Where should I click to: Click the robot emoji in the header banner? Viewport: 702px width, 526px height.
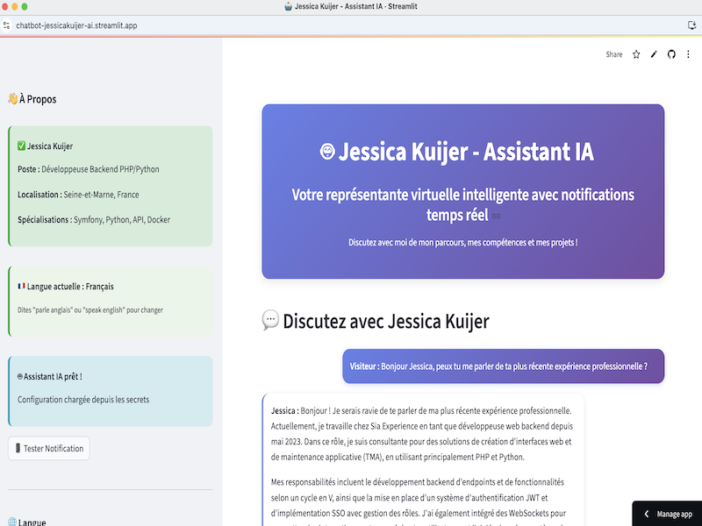(327, 153)
